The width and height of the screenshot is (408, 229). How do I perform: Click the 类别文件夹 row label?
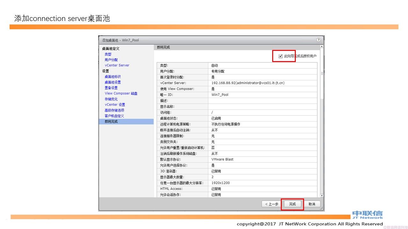pyautogui.click(x=169, y=142)
